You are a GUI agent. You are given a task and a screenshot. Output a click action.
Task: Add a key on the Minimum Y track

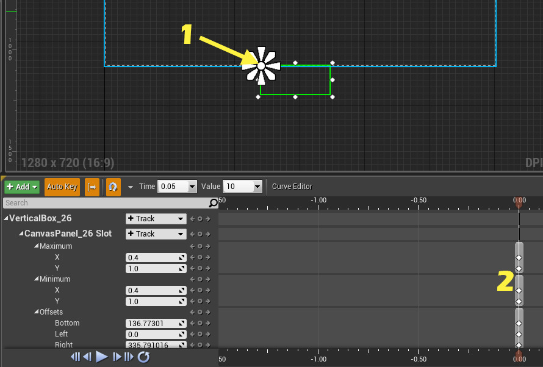[x=200, y=301]
